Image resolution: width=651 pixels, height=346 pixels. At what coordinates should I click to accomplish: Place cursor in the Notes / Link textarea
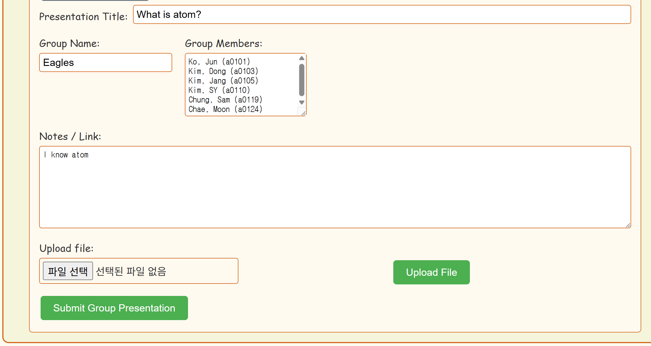(335, 187)
